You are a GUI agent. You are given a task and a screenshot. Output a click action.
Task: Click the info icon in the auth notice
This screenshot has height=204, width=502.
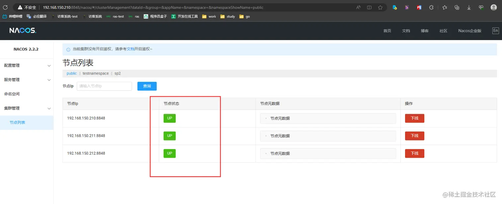(x=68, y=49)
